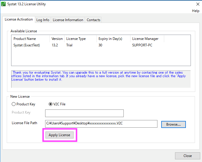Click into the License File Path field
Screen dimensions: 202x162
coord(101,124)
